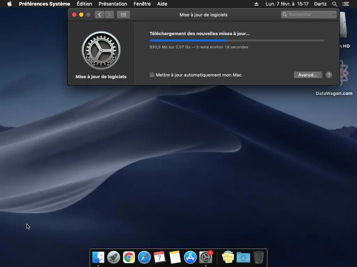Screen dimensions: 357x267
Task: Show all preferences grid button
Action: 123,15
